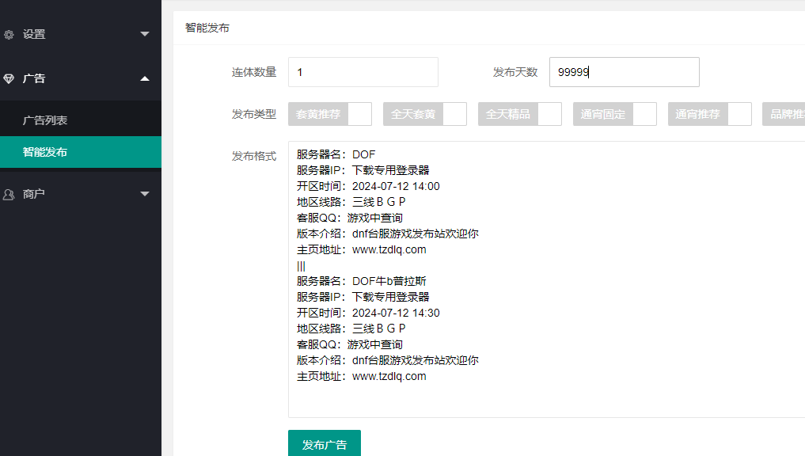Click the 发布广告 button
This screenshot has height=456, width=805.
click(x=325, y=444)
